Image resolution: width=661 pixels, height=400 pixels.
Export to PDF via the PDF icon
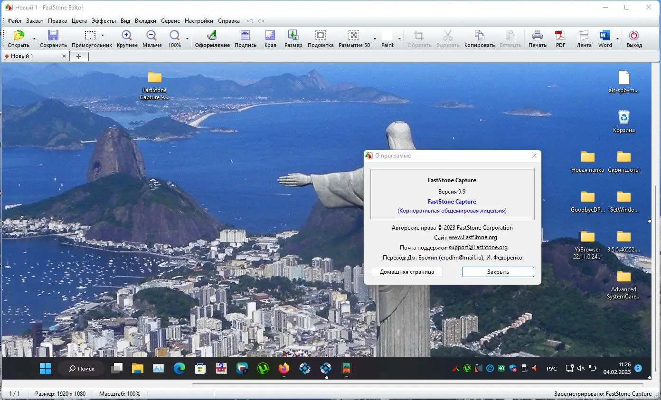(561, 36)
